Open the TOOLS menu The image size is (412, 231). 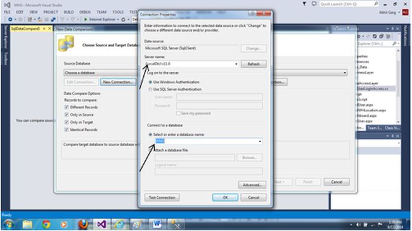(118, 12)
